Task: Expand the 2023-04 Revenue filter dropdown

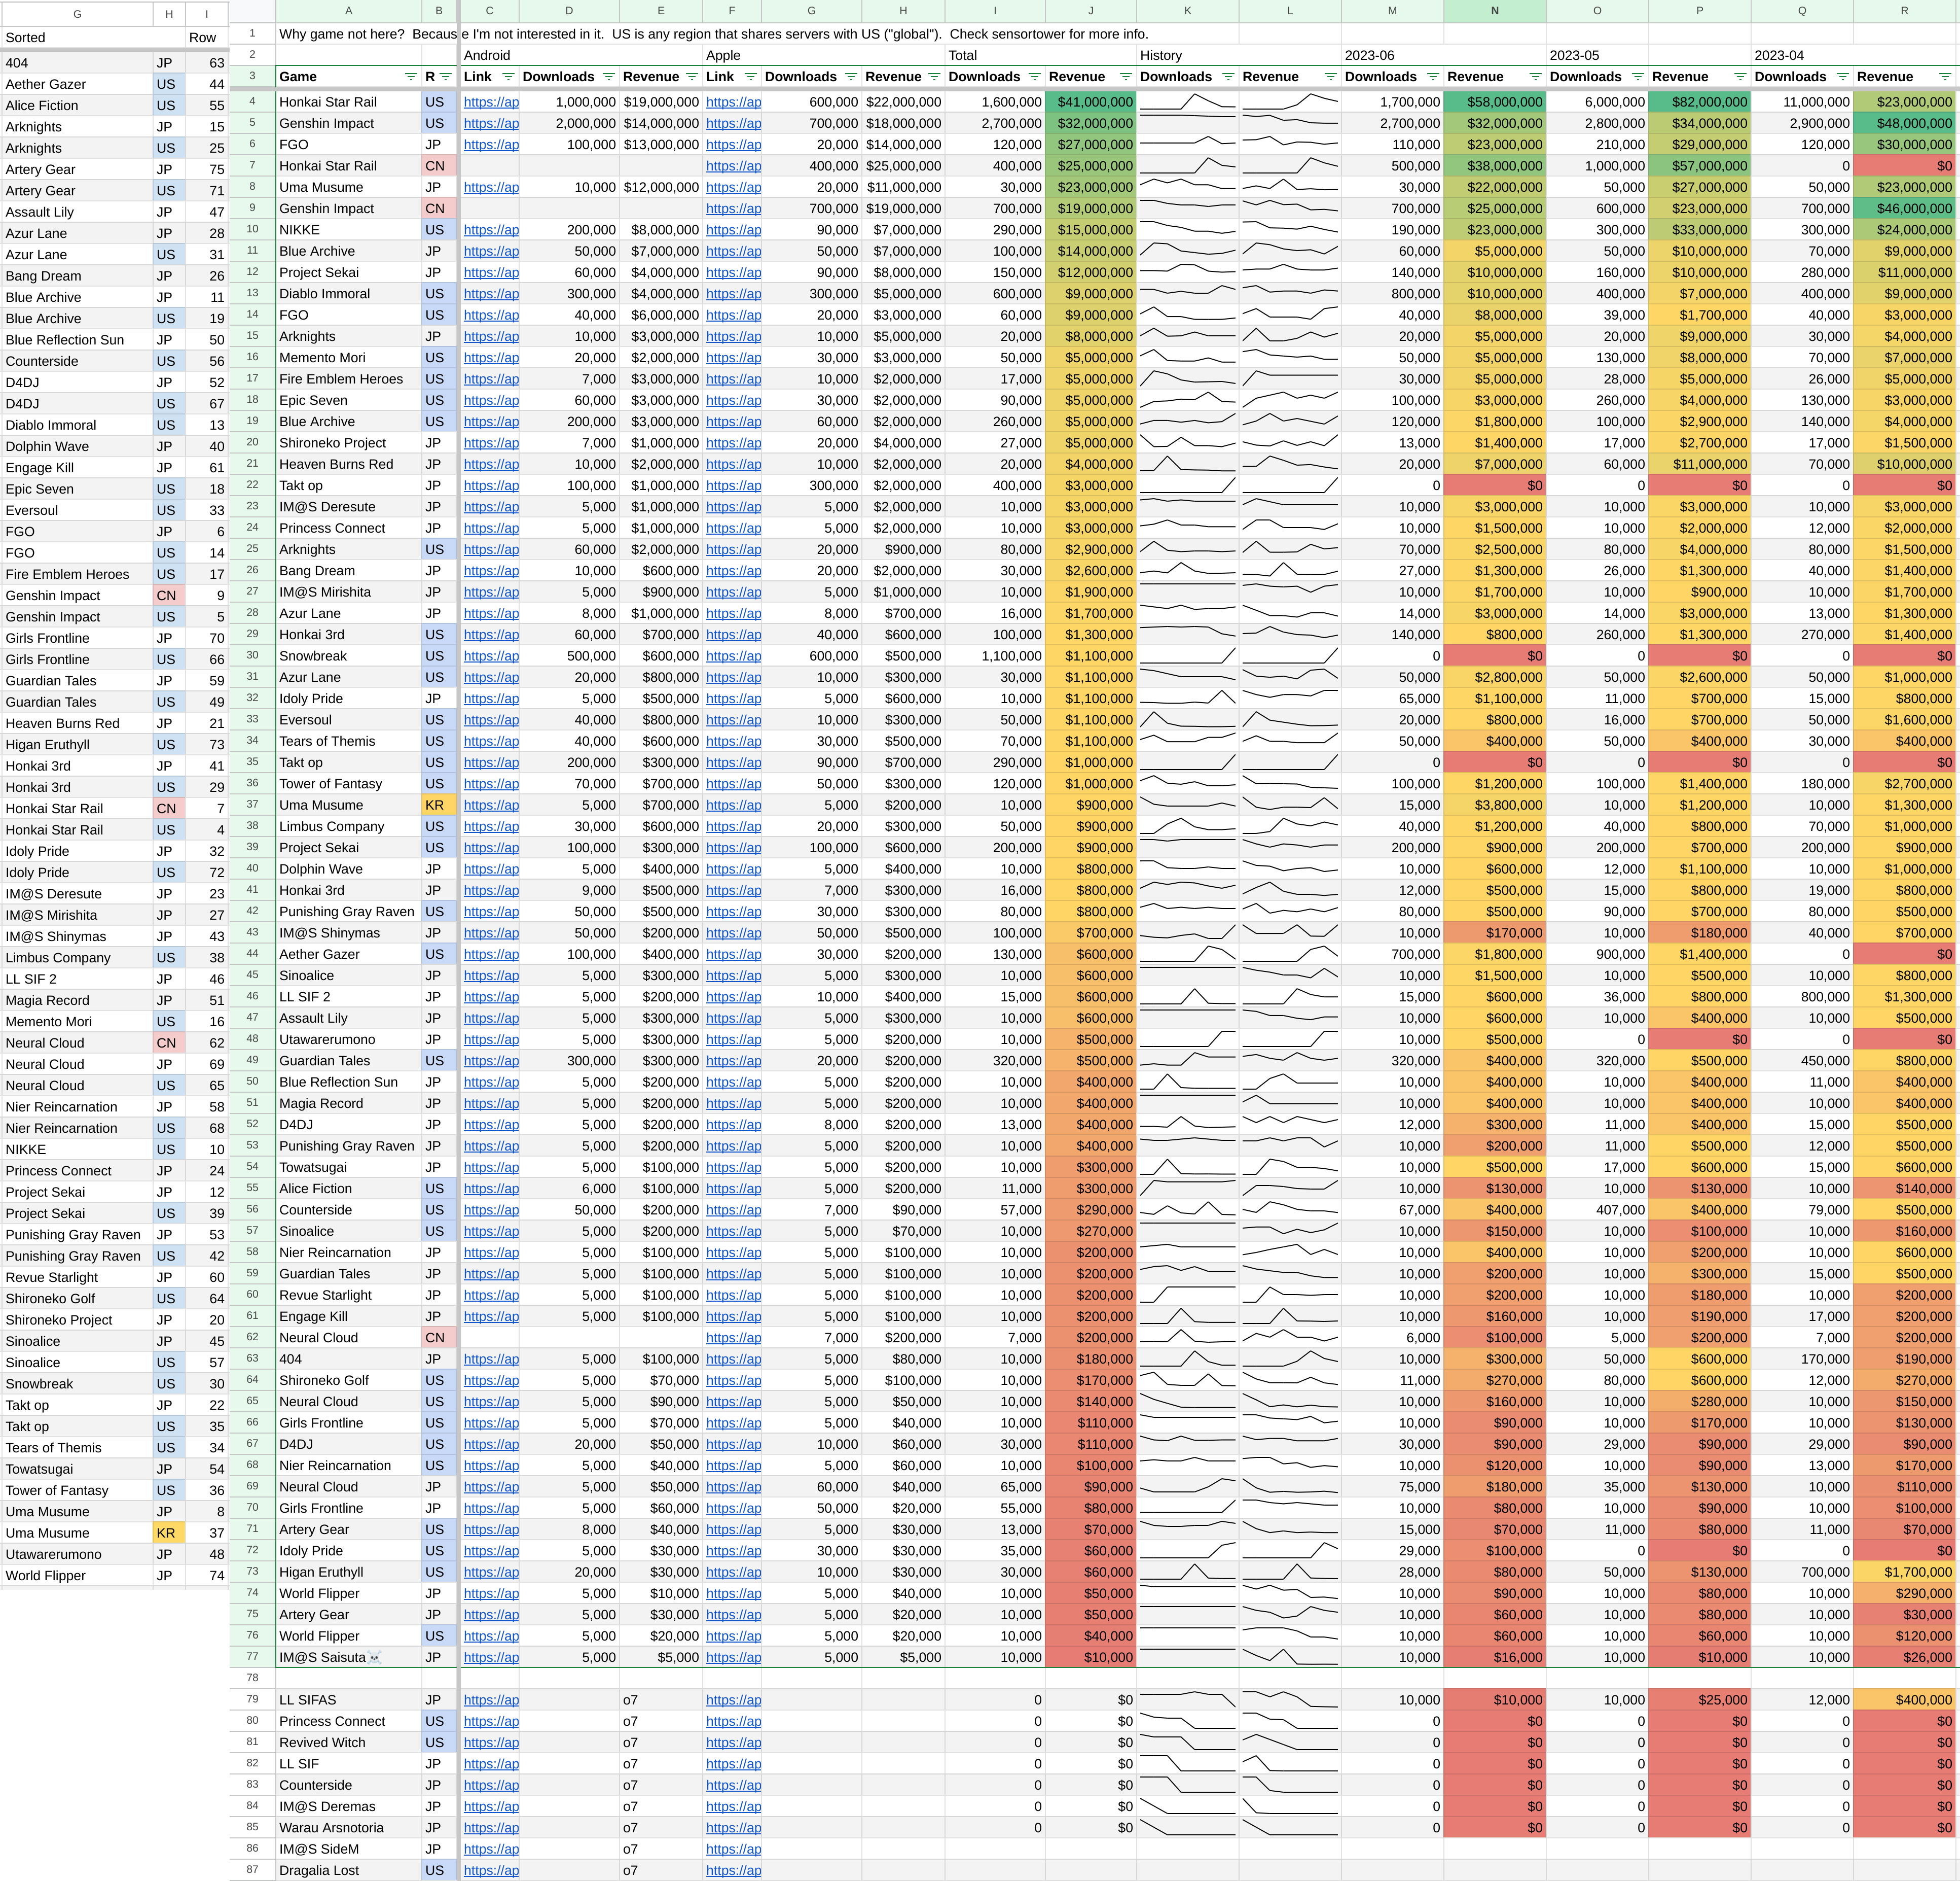Action: pos(1944,77)
